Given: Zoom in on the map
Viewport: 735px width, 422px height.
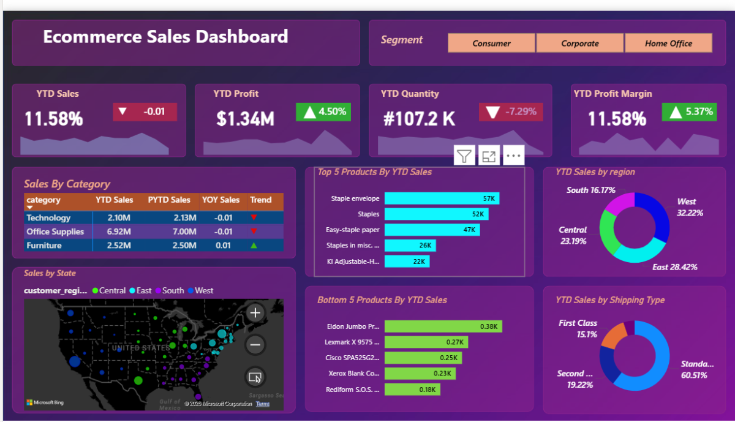Looking at the screenshot, I should coord(255,313).
